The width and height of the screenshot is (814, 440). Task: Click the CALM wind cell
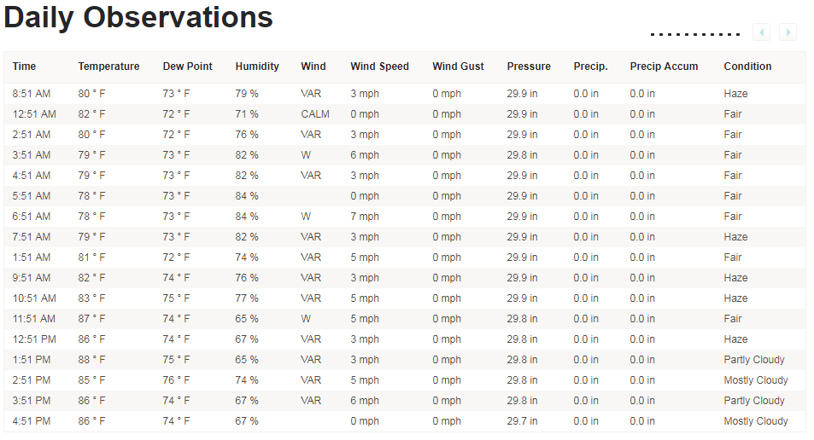click(x=315, y=114)
